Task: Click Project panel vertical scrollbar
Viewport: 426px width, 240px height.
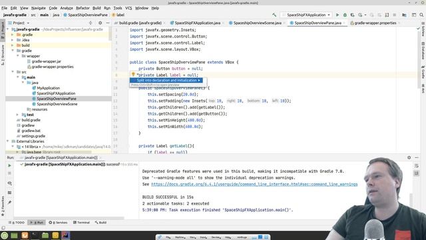Action: pos(110,34)
